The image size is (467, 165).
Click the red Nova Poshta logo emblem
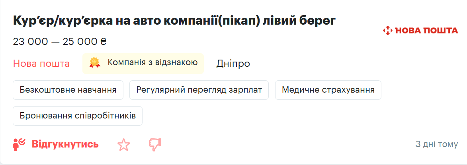[387, 30]
